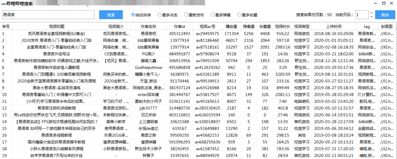397x159 pixels.
Task: Click author name 桥凳子
Action: click(x=148, y=155)
